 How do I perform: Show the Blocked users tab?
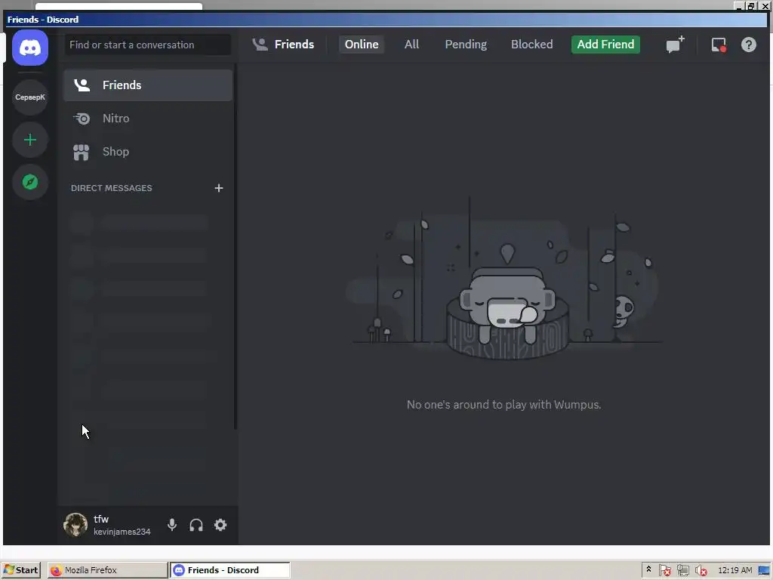point(531,45)
